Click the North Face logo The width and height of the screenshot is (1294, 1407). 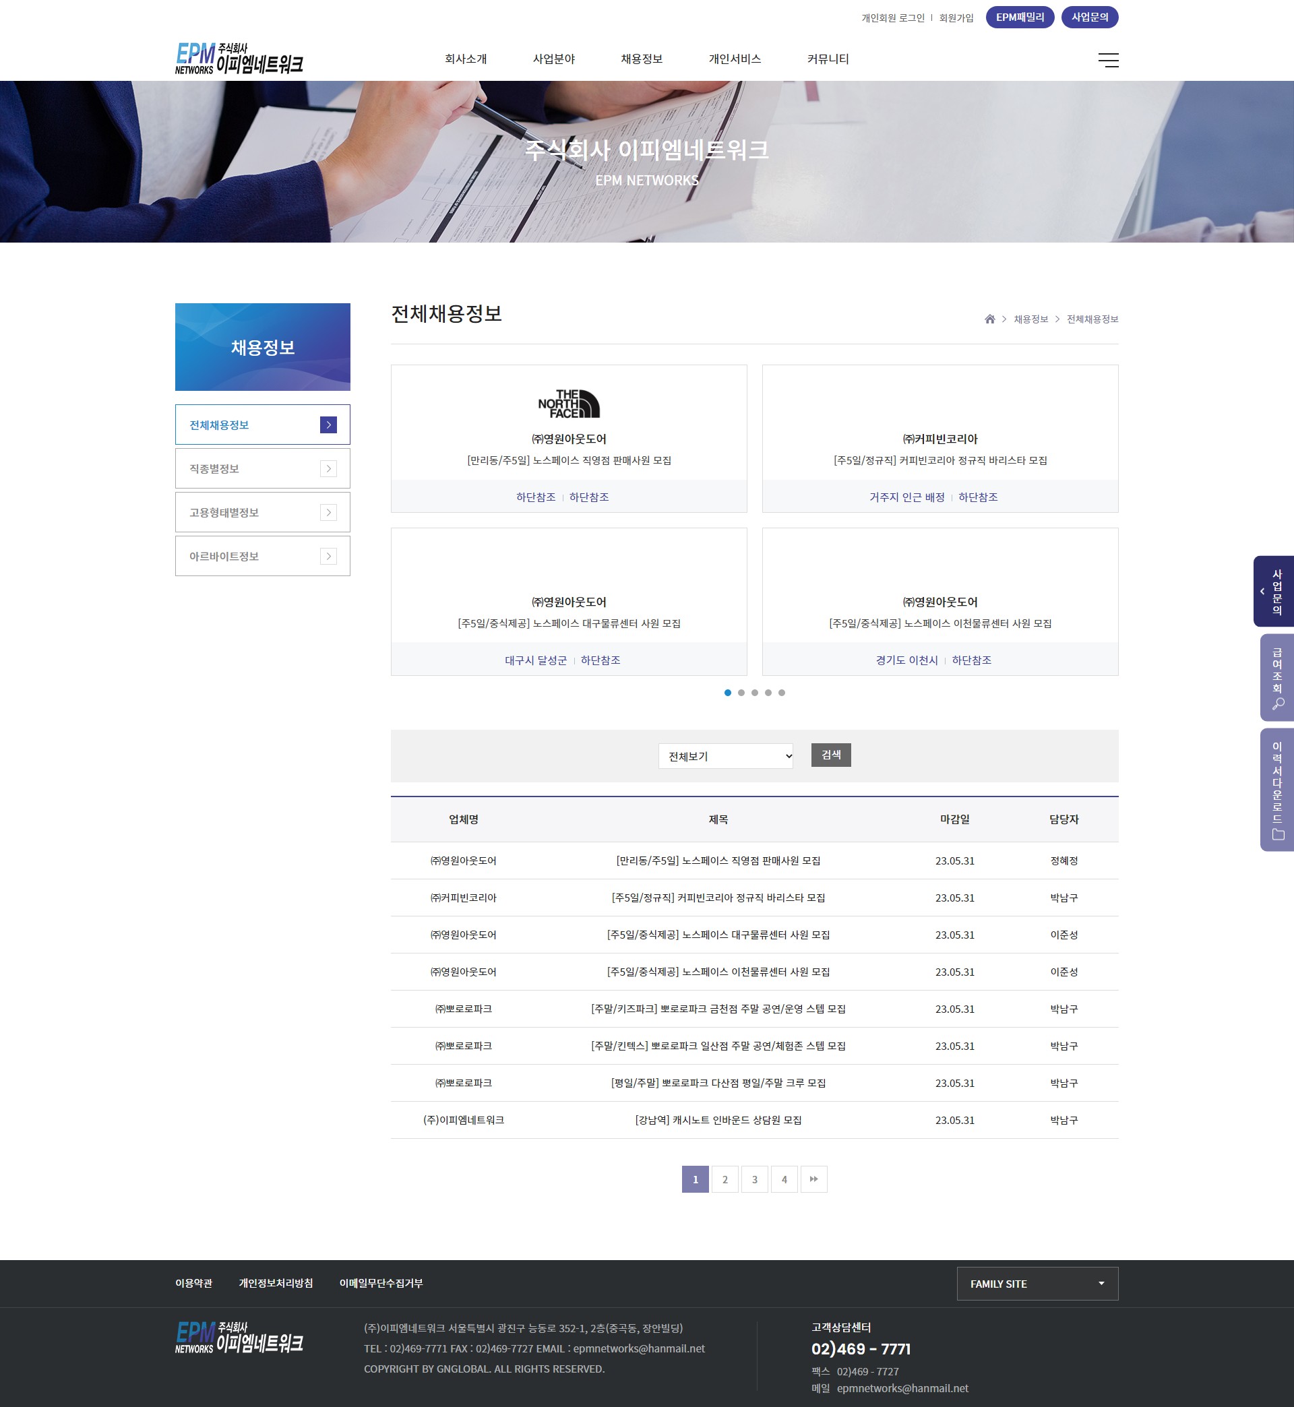(569, 404)
